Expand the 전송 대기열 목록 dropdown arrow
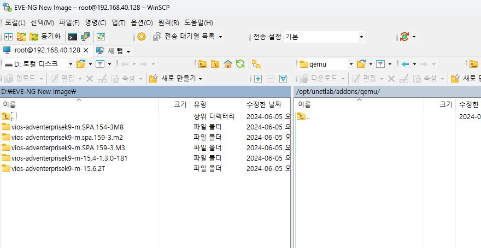The image size is (481, 248). click(220, 37)
